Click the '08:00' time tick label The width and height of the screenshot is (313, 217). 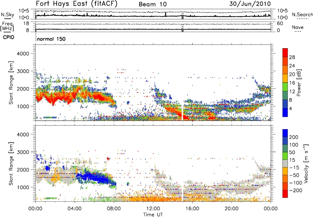point(114,209)
